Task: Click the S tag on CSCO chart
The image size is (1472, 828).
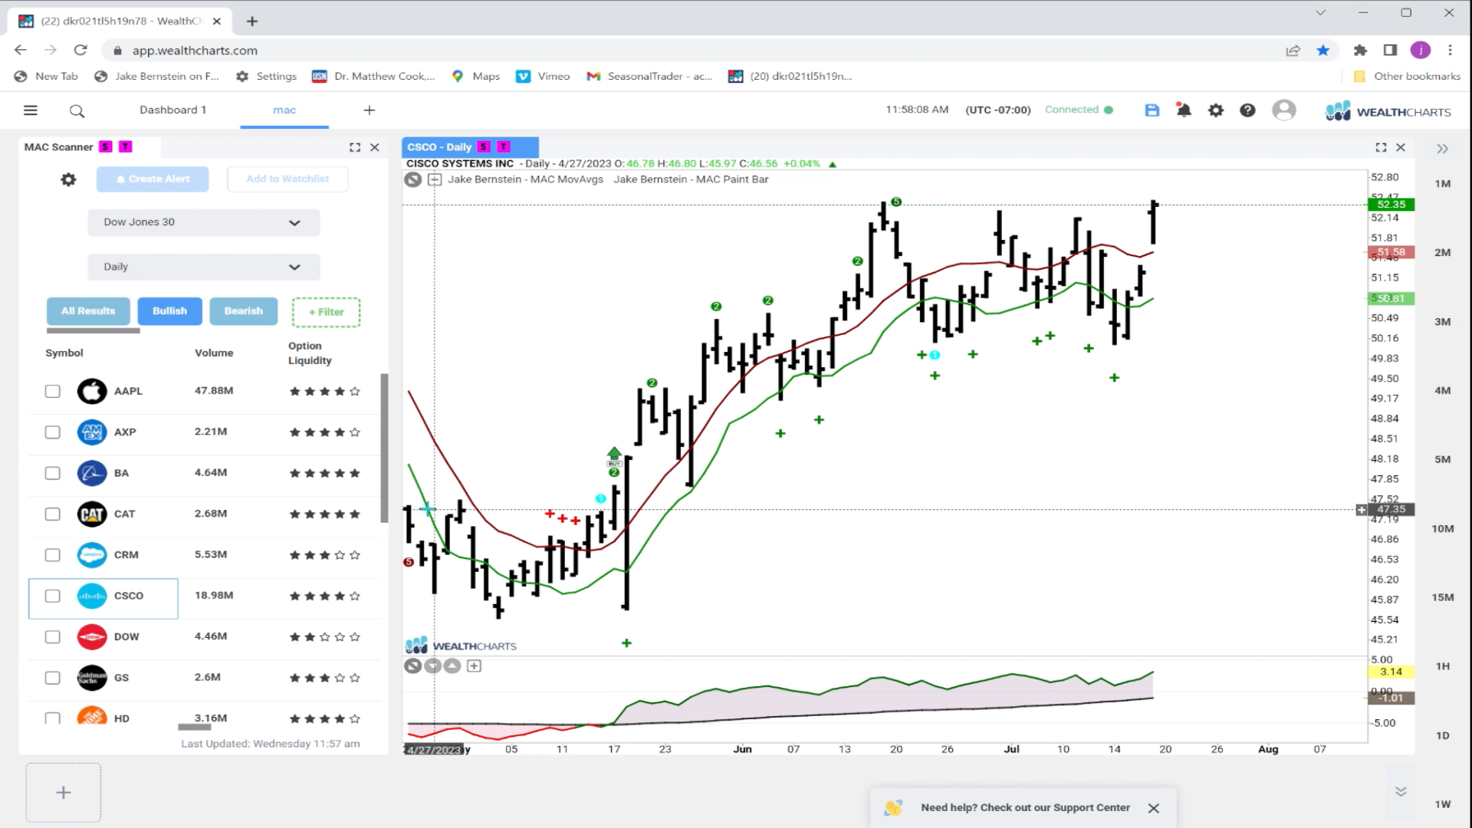Action: (484, 146)
